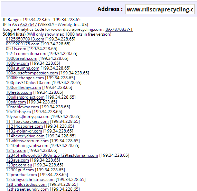Open the 123ave.com link

click(x=17, y=160)
